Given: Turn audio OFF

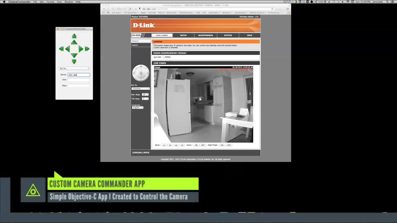Looking at the screenshot, I should 203,145.
